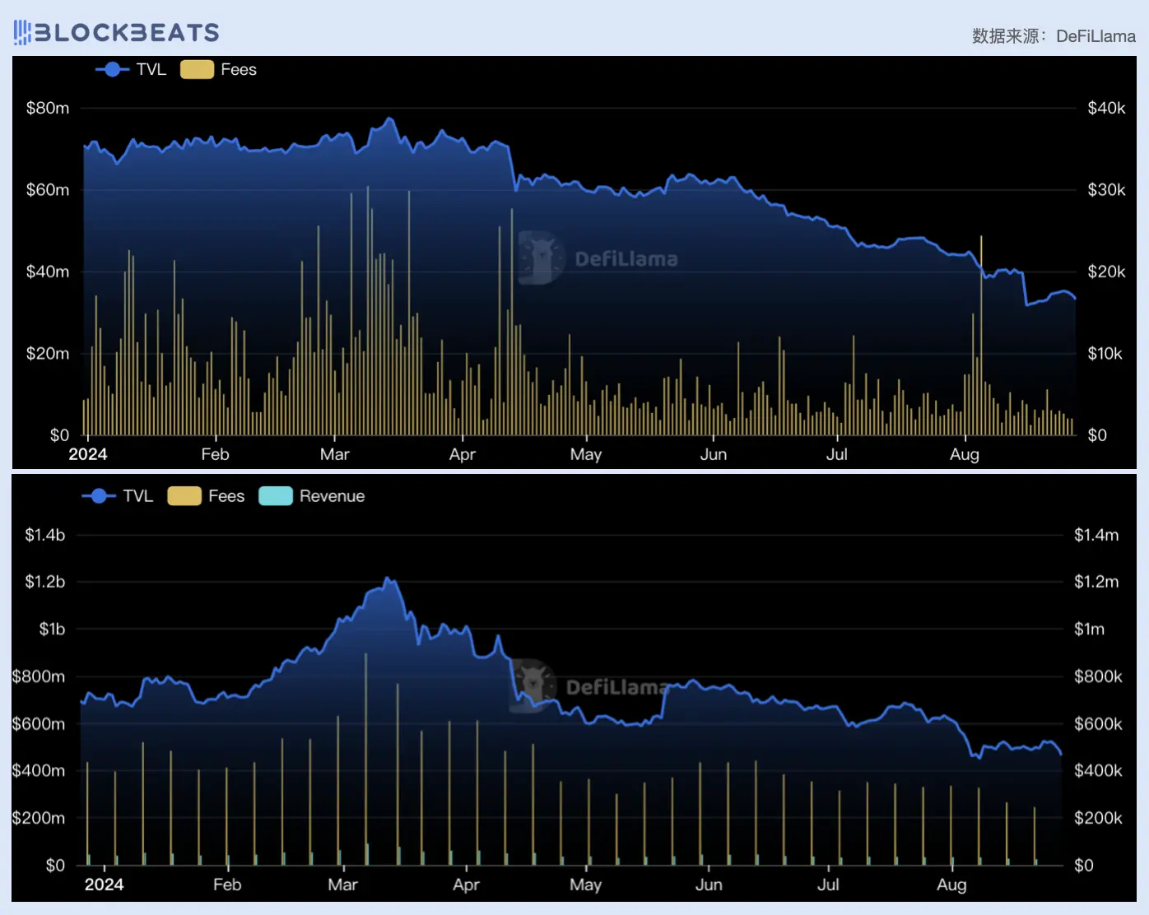Click the cyan Revenue swatch in bottom legend
This screenshot has width=1149, height=915.
click(276, 496)
